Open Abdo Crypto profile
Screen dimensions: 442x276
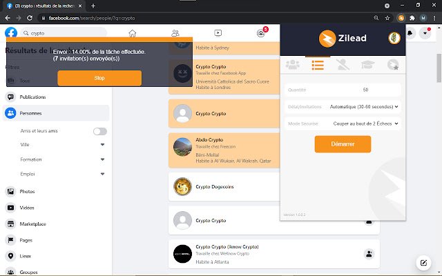[x=209, y=139]
